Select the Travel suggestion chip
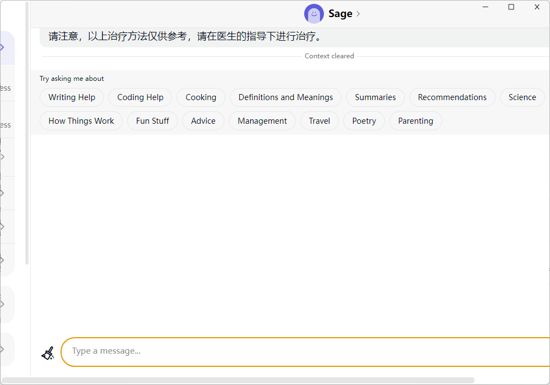 pos(320,120)
